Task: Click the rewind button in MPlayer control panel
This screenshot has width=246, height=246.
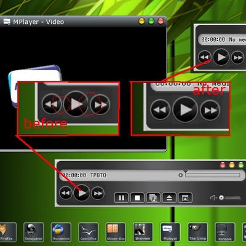Action: click(66, 193)
